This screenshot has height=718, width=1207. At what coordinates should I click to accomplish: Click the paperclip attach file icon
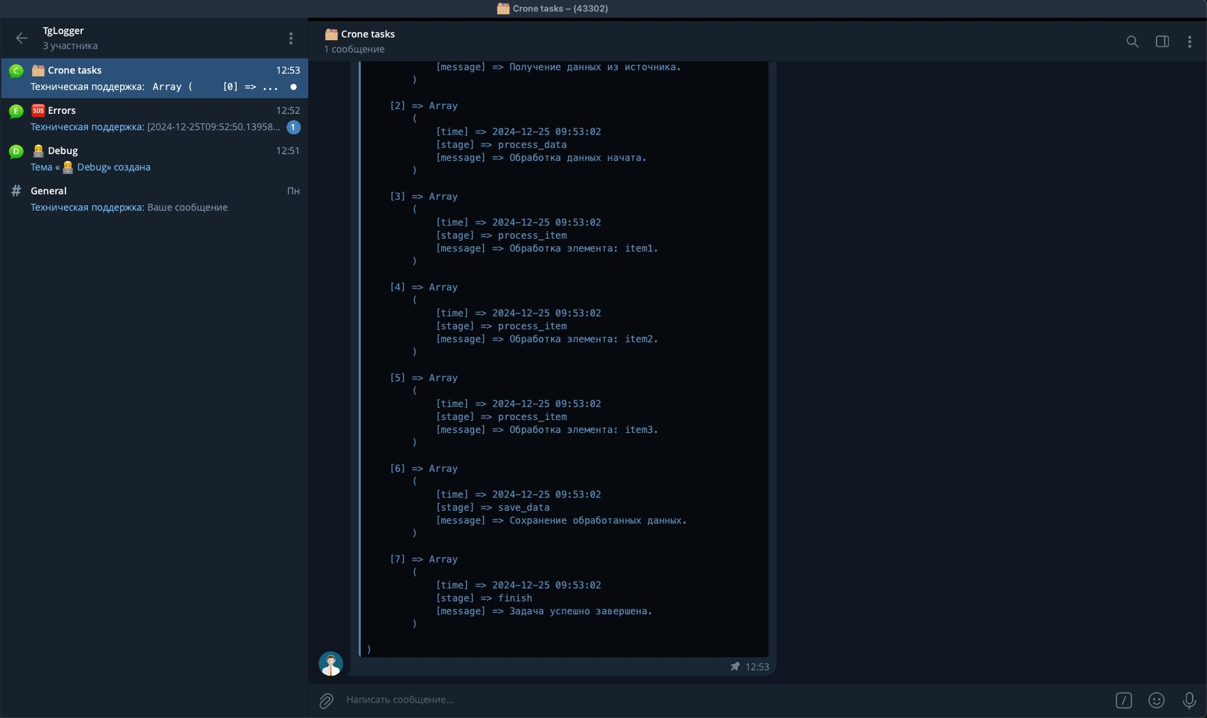pyautogui.click(x=327, y=700)
